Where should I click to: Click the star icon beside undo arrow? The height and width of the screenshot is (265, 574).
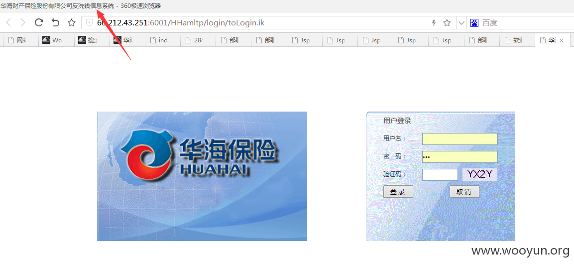pos(72,23)
